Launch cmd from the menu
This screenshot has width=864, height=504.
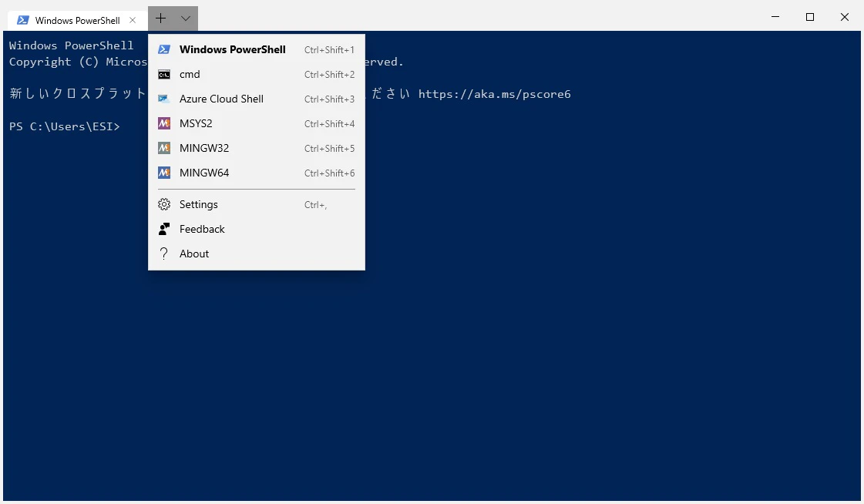[x=256, y=74]
